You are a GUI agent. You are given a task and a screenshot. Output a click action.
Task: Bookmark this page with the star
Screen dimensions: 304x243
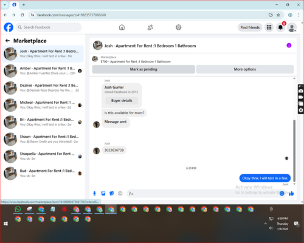pyautogui.click(x=278, y=15)
